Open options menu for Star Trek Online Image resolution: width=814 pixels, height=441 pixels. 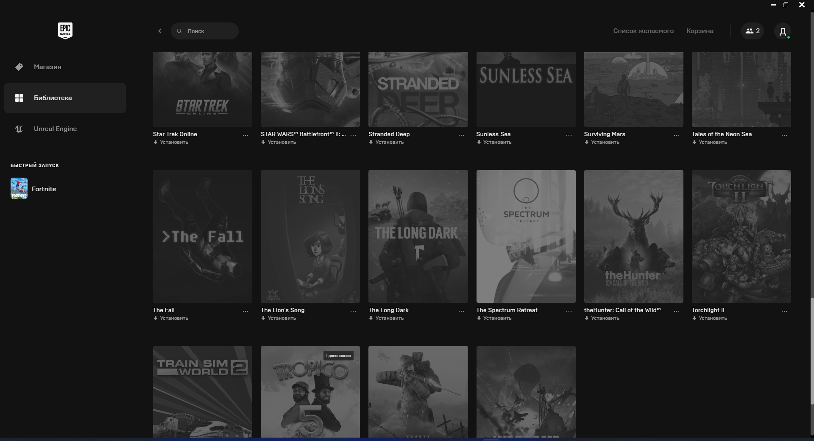[245, 135]
